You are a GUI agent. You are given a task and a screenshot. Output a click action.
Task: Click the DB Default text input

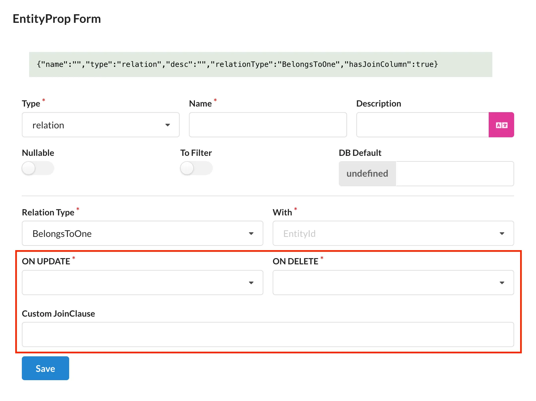[x=454, y=174]
